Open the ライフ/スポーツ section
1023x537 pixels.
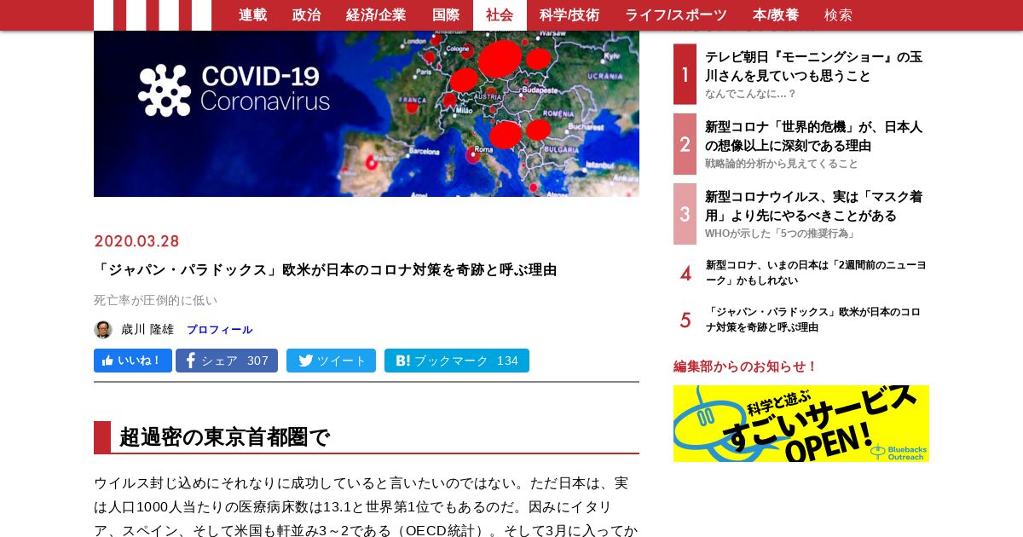tap(676, 15)
